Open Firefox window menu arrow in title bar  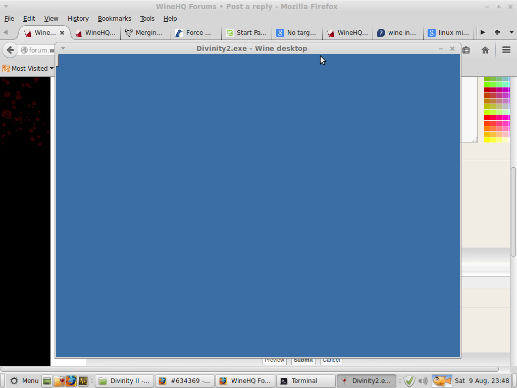coord(6,7)
